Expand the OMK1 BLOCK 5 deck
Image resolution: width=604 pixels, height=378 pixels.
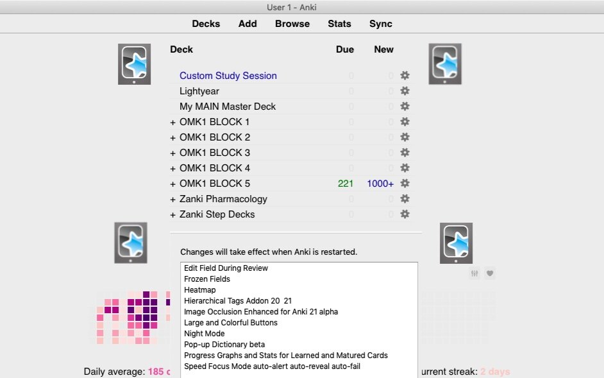pyautogui.click(x=172, y=184)
